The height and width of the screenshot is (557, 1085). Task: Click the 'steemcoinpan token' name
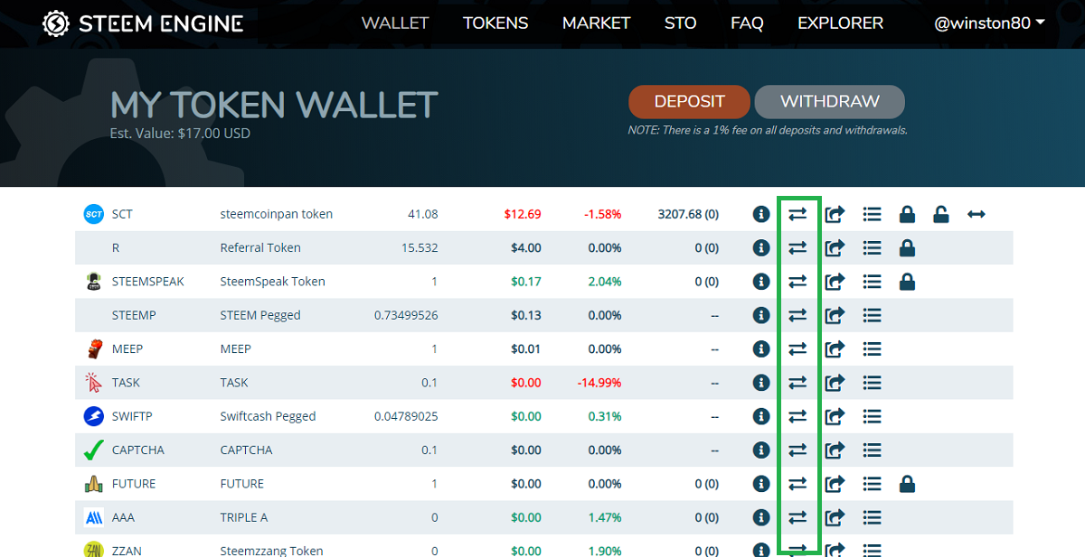coord(277,214)
